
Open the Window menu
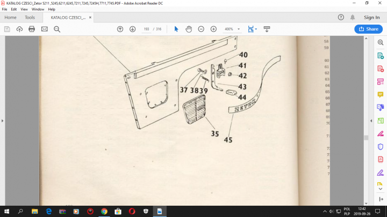[38, 9]
